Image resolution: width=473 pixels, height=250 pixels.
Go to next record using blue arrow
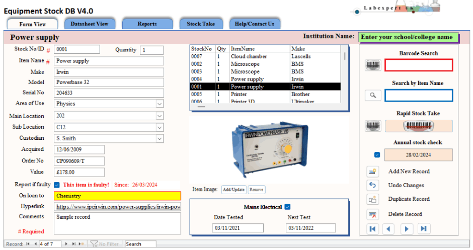pyautogui.click(x=407, y=229)
